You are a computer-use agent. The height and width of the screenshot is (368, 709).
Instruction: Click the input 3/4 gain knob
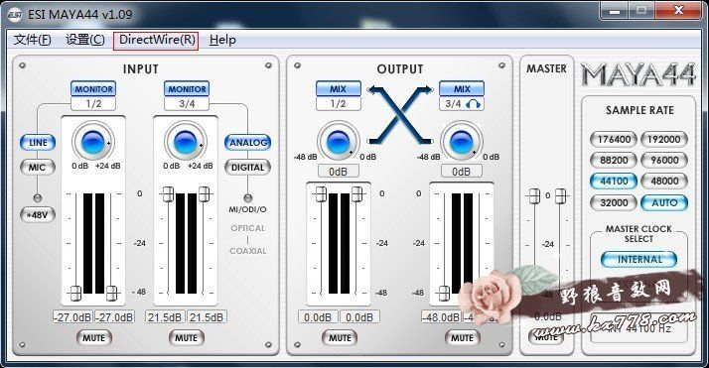[x=186, y=142]
